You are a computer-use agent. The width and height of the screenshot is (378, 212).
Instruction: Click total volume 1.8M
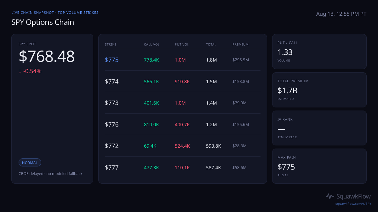click(x=211, y=60)
